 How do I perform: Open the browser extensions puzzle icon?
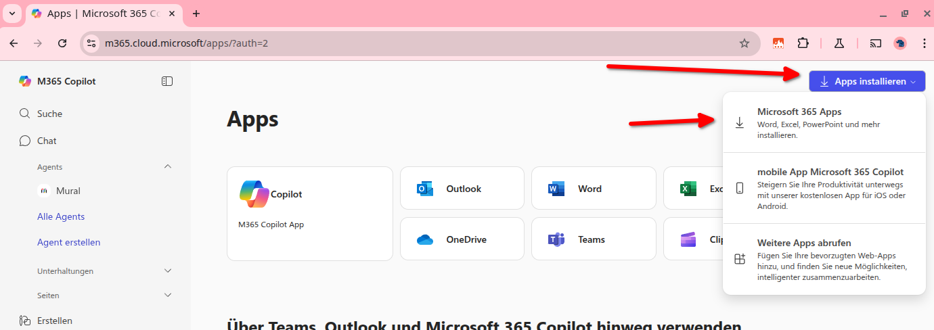[x=803, y=43]
